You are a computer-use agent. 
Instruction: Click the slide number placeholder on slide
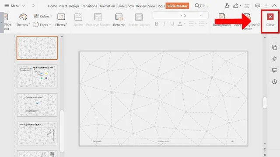[x=217, y=141]
